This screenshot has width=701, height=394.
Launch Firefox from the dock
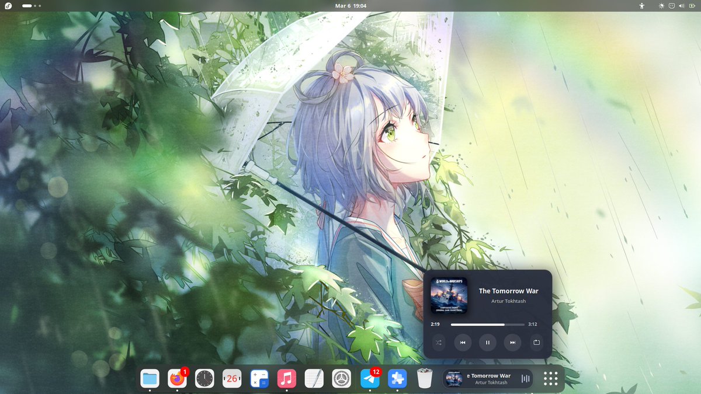click(178, 379)
